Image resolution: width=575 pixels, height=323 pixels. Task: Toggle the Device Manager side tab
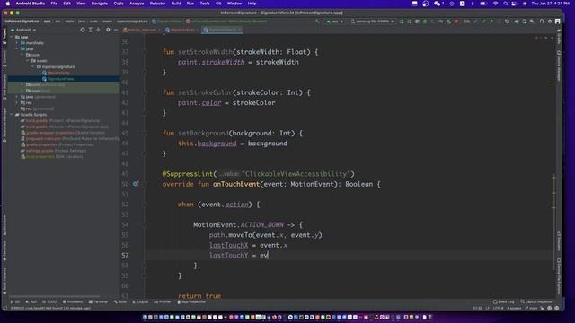coord(559,65)
